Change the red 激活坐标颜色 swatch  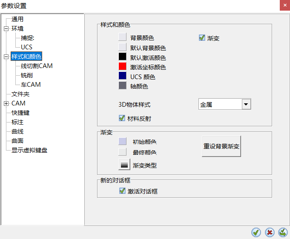tap(123, 66)
